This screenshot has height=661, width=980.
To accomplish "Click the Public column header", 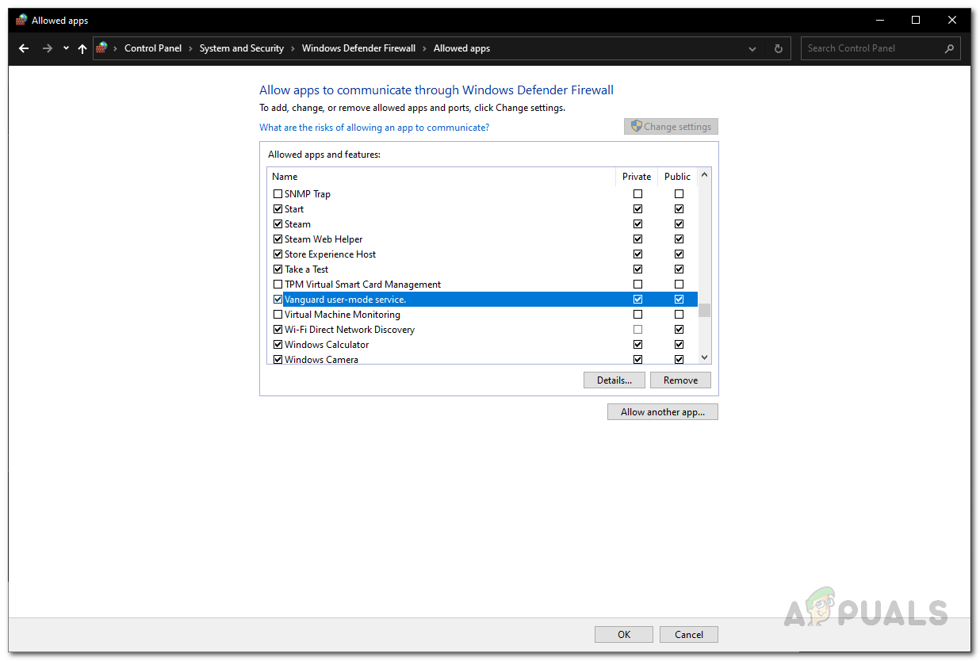I will pos(678,177).
